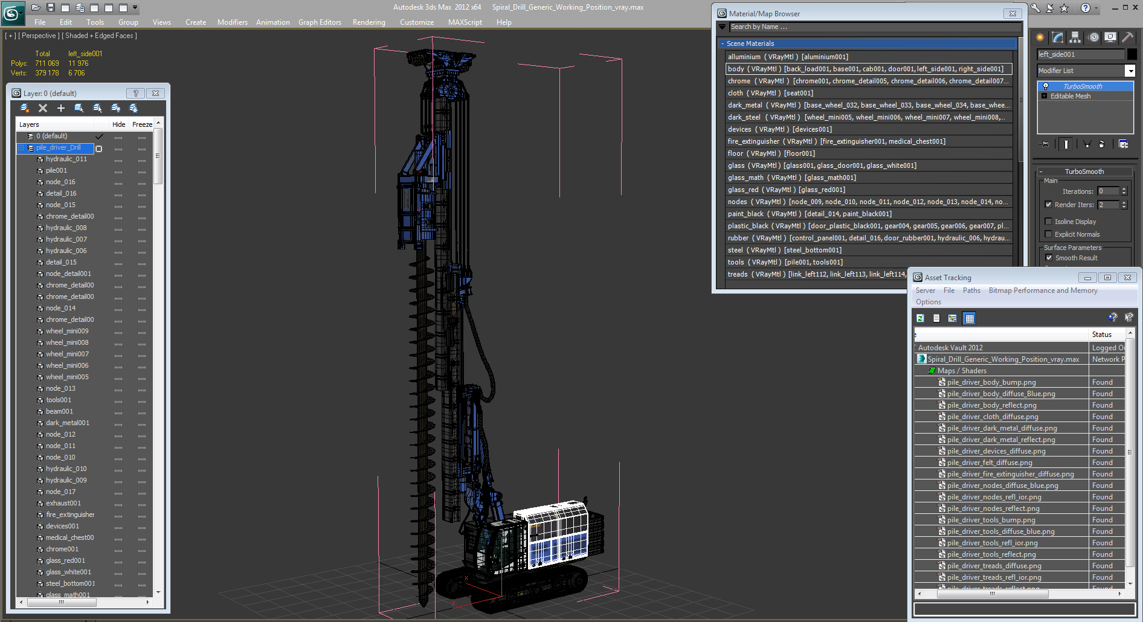The width and height of the screenshot is (1143, 622).
Task: Collapse Scene Materials group in Material Browser
Action: (x=723, y=43)
